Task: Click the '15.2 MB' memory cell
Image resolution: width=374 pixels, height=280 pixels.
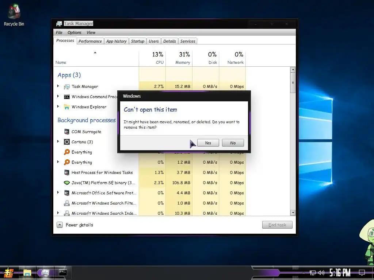Action: [183, 86]
